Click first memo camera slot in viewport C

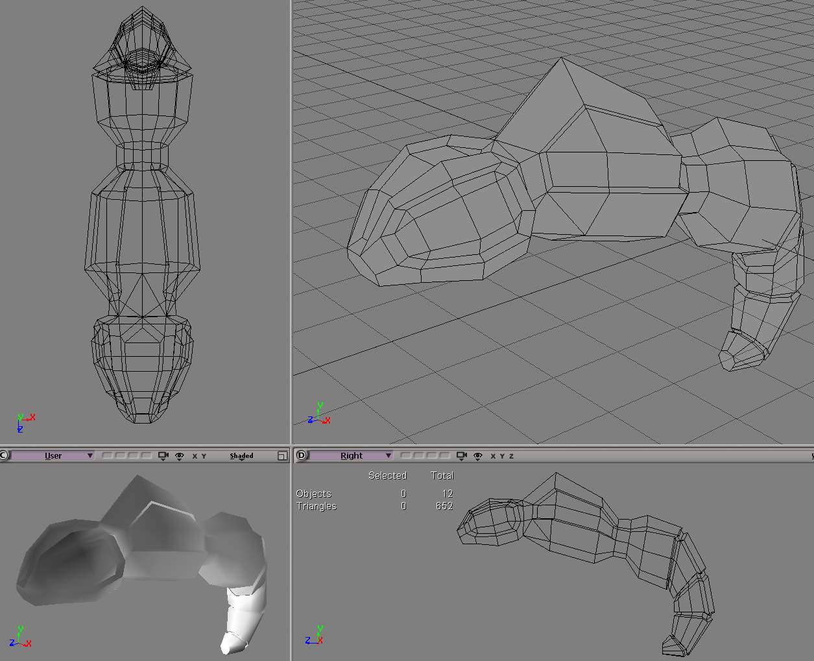107,455
